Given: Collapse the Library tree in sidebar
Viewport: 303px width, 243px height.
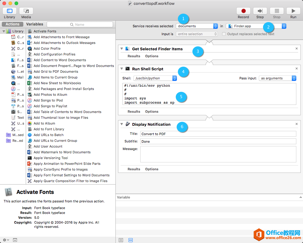Looking at the screenshot, I should click(4, 31).
